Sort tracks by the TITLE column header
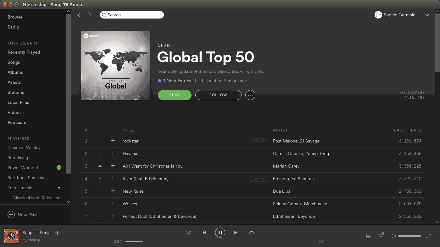The image size is (440, 247). (128, 130)
